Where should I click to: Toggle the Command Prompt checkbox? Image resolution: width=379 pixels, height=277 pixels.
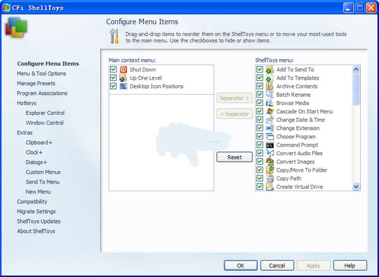point(260,145)
